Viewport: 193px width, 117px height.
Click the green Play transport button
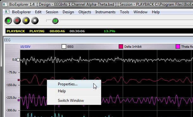tap(8, 21)
